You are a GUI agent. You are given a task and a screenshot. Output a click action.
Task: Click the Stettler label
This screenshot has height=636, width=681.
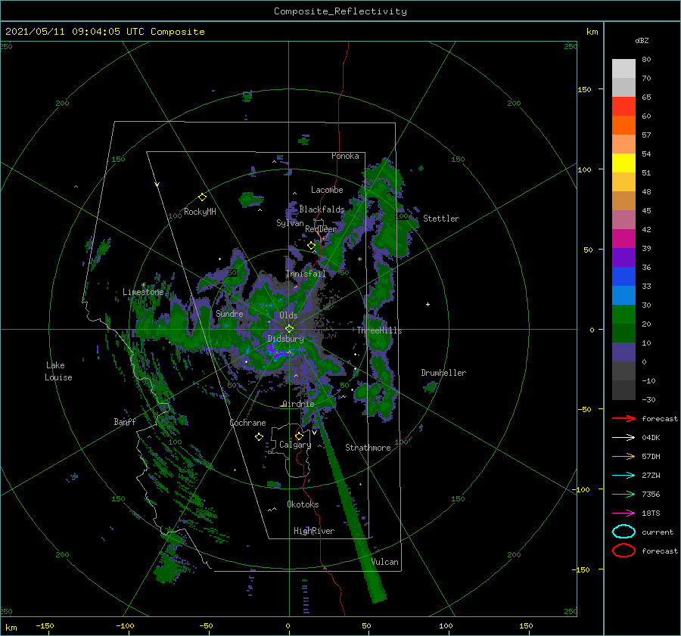[441, 219]
